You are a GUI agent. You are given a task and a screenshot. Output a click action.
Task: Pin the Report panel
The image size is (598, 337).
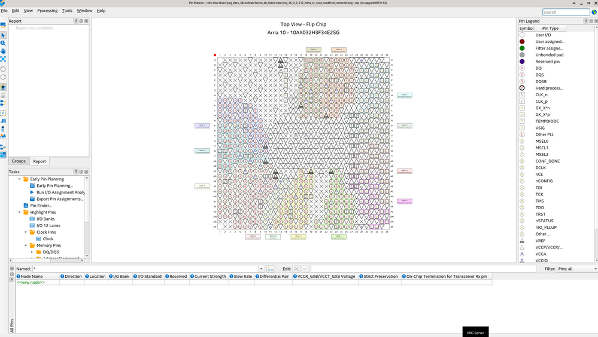click(x=76, y=21)
